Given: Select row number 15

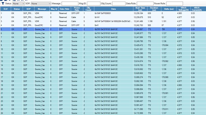Looking at the screenshot, I should pos(2,69).
